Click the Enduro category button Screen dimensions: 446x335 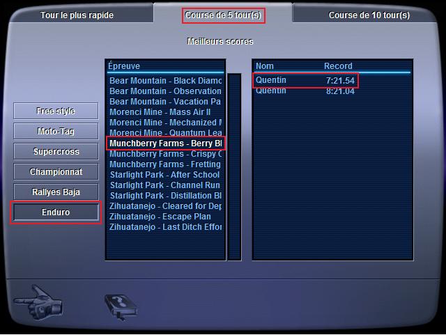click(56, 212)
